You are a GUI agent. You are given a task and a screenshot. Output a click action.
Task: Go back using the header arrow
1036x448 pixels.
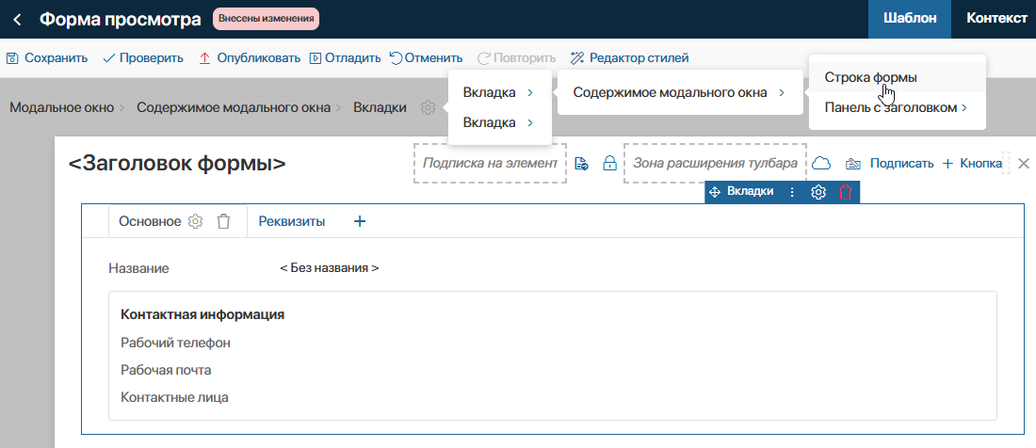pyautogui.click(x=17, y=19)
